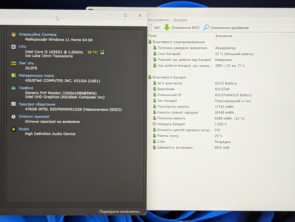Click 476GB INTEL SSDPEKNW512G8 text

click(x=73, y=109)
